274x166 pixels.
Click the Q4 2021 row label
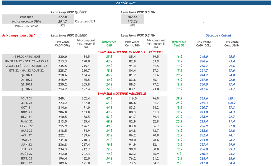26,75
